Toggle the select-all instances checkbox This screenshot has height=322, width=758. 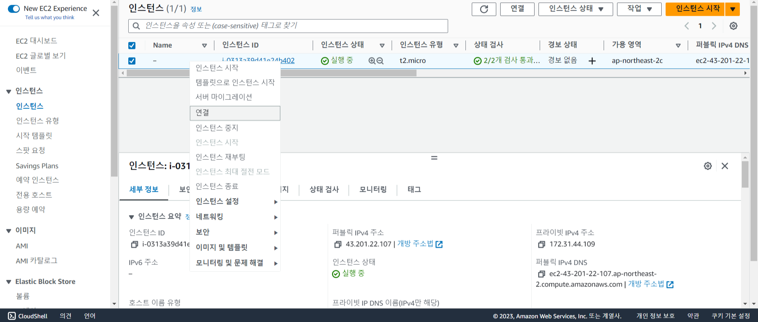pyautogui.click(x=132, y=45)
